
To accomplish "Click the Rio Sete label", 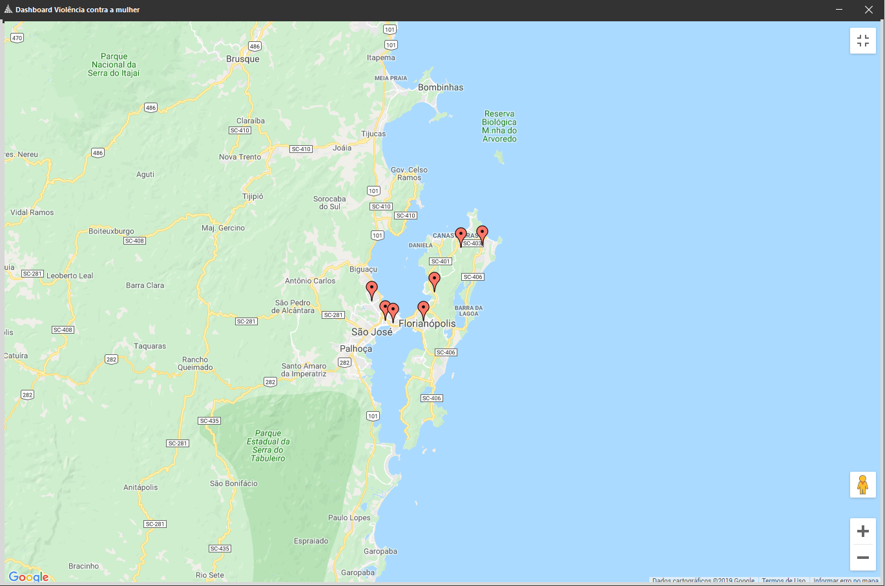I will coord(210,575).
